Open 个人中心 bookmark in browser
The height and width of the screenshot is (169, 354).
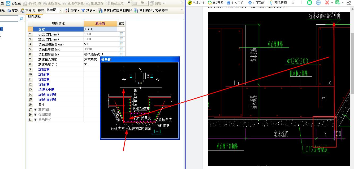click(x=235, y=3)
